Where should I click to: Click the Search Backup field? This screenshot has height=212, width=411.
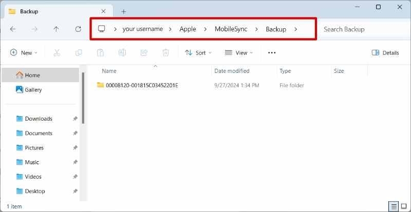tap(364, 29)
